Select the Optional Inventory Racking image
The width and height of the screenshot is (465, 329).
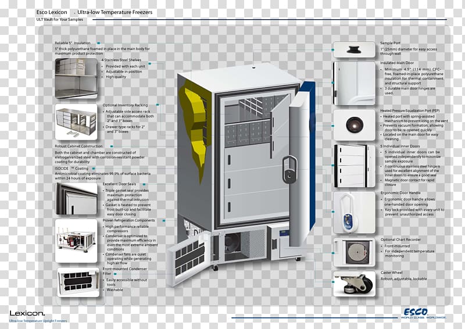coord(76,122)
